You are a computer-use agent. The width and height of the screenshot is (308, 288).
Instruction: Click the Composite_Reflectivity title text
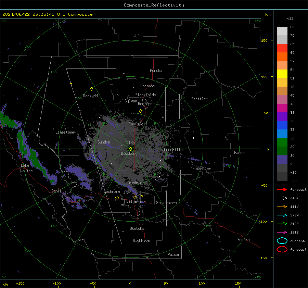[x=154, y=5]
